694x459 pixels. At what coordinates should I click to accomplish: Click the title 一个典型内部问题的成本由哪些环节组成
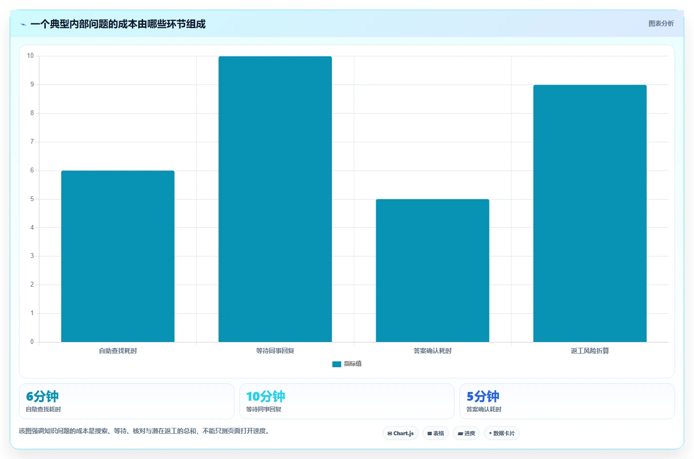click(x=118, y=24)
